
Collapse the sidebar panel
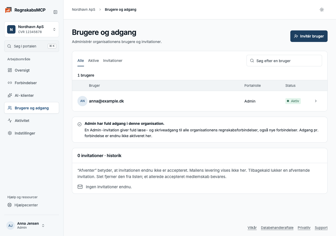pyautogui.click(x=55, y=12)
